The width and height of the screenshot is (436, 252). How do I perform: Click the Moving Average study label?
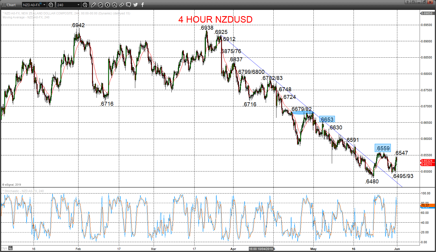(x=26, y=17)
